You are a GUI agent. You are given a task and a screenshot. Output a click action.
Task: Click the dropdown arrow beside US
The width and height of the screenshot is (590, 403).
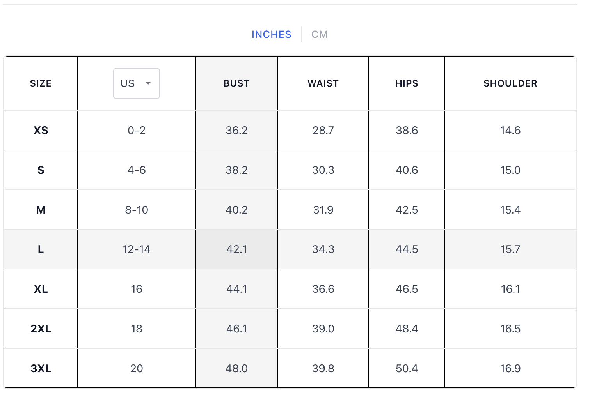coord(148,83)
